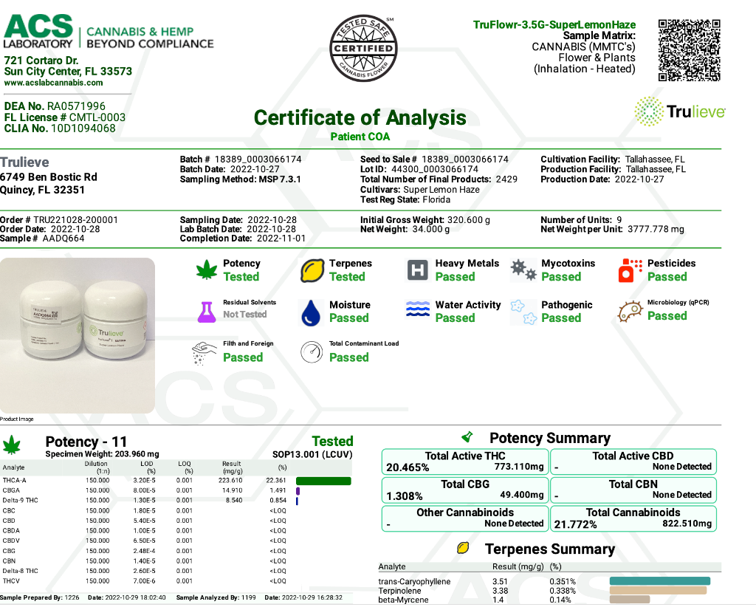The image size is (756, 607).
Task: Click the lemon icon beside Terpenes Summary
Action: 463,548
